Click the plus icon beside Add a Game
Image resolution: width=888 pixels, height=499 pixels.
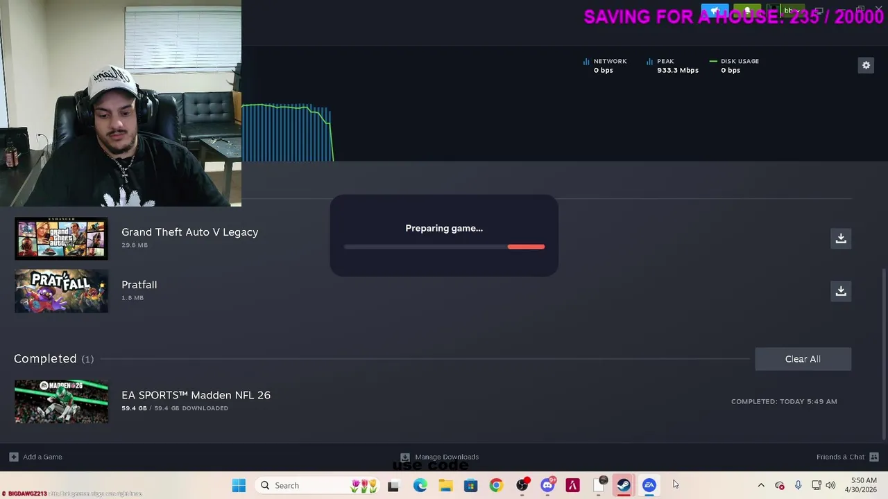point(13,457)
